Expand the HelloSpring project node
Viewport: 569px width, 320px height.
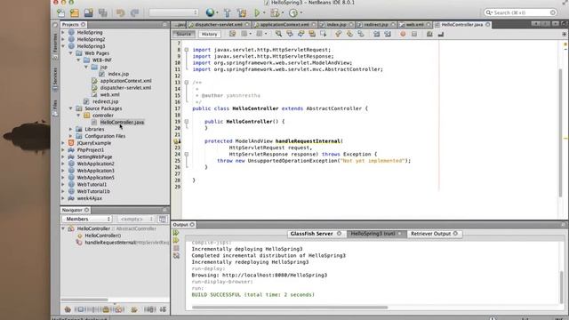point(63,32)
